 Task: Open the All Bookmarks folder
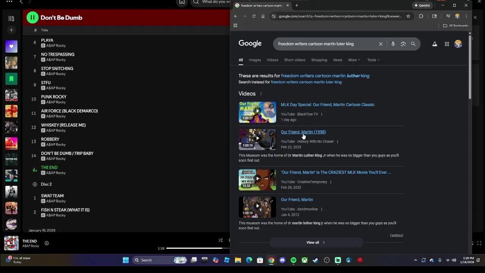click(x=456, y=25)
